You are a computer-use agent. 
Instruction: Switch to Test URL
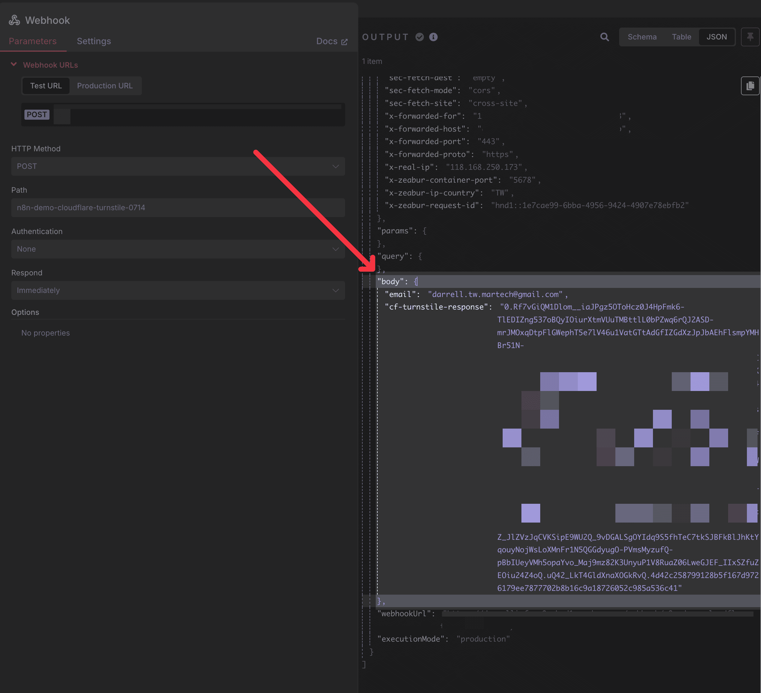[x=46, y=86]
